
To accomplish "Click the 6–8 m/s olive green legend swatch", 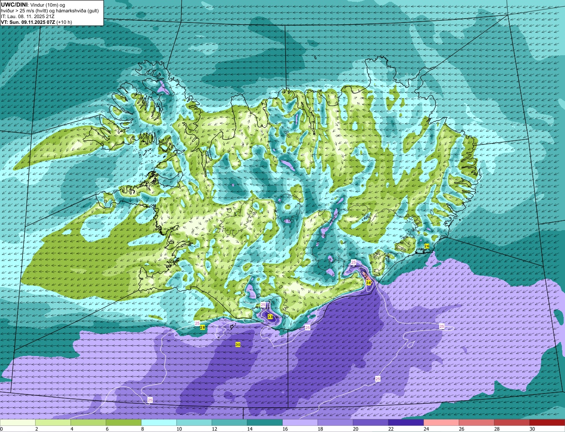I will [x=124, y=422].
